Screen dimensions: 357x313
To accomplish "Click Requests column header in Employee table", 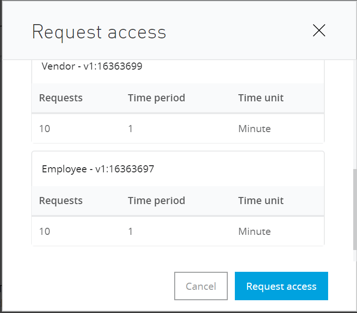I will pos(61,201).
